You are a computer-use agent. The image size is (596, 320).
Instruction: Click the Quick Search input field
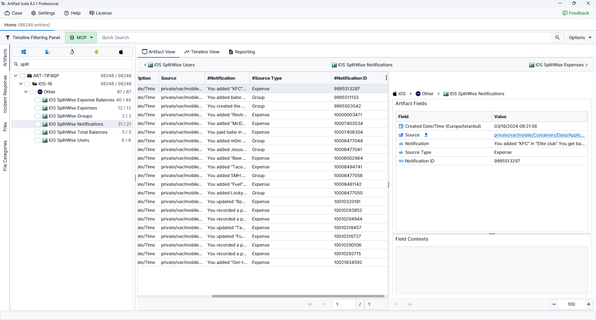click(325, 38)
